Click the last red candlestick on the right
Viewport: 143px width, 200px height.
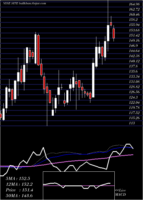114,33
